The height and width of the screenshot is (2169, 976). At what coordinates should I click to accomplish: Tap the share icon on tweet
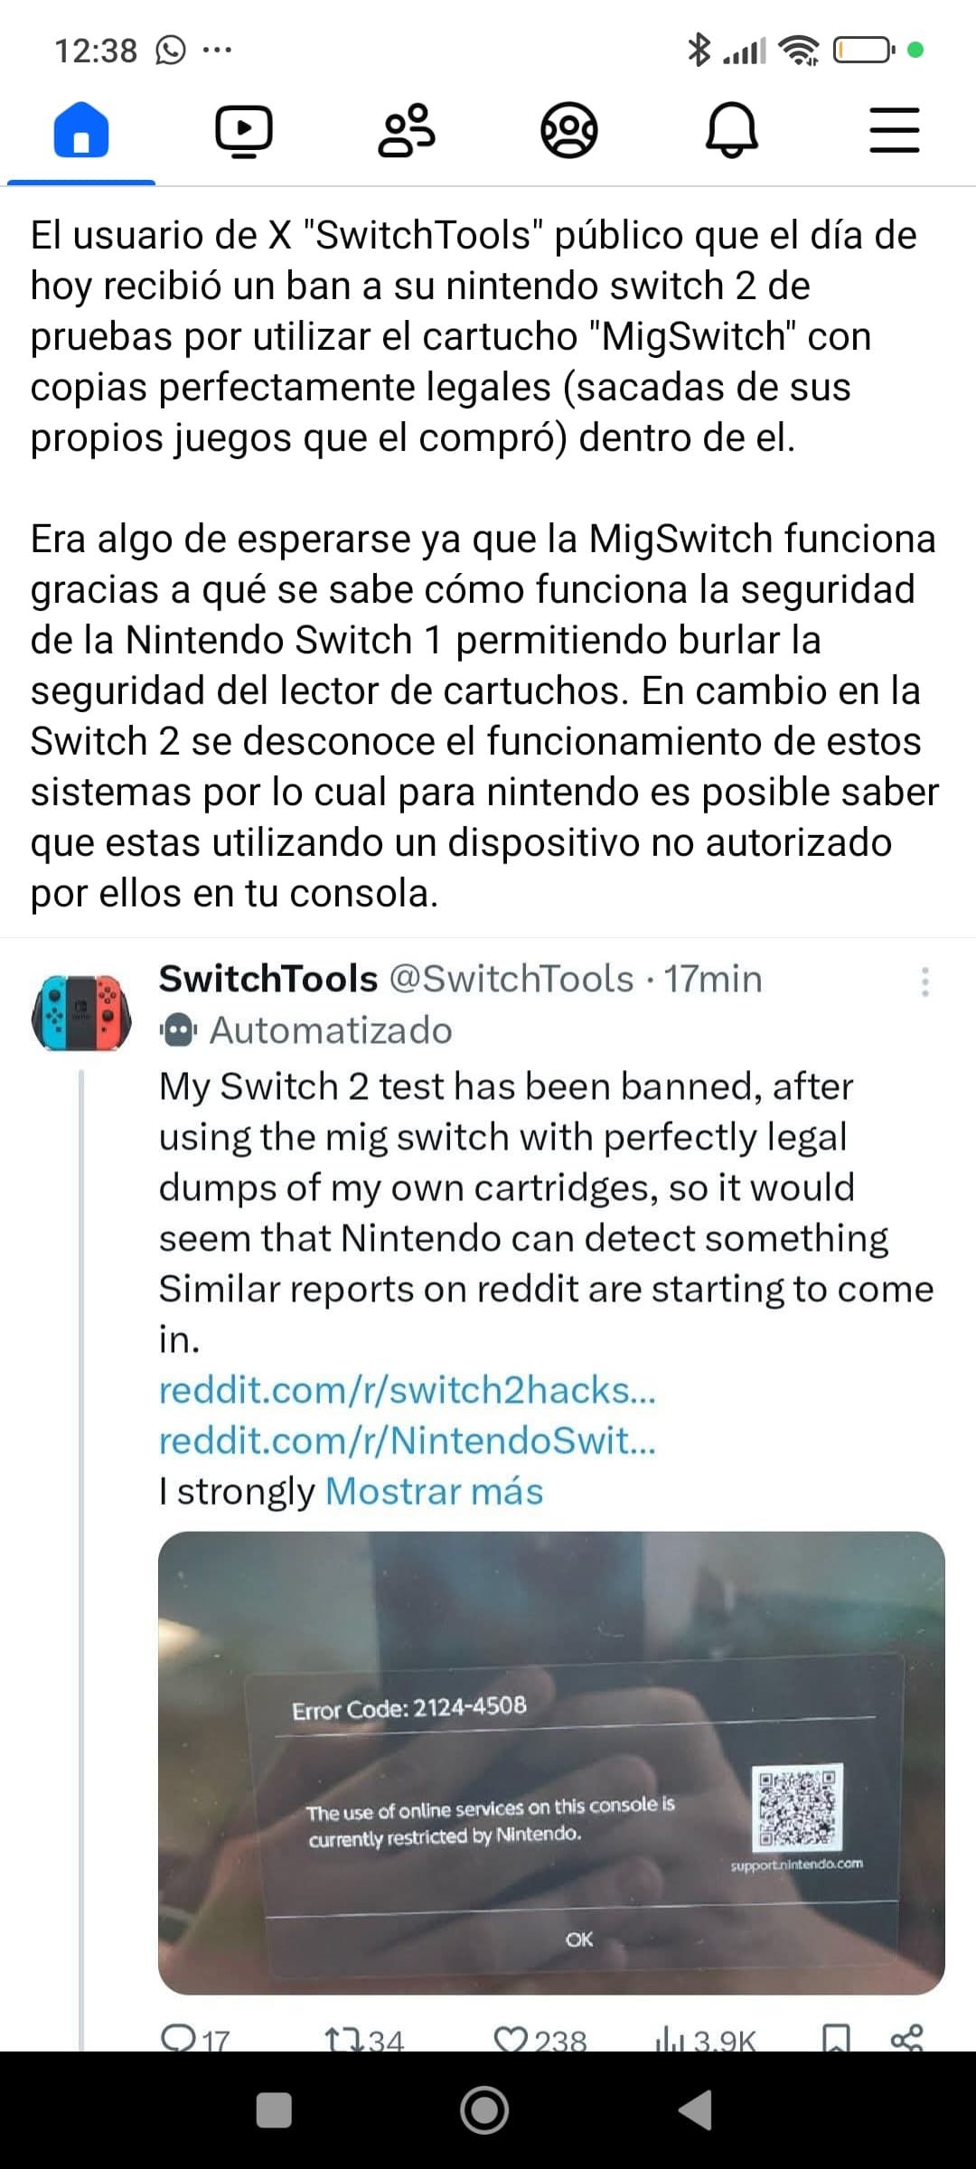(x=906, y=2037)
